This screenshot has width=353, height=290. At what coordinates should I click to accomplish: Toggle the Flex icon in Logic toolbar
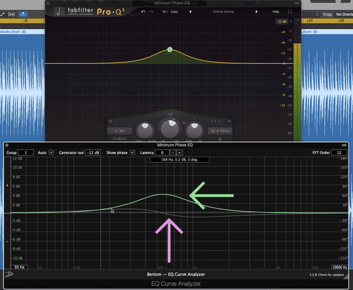[x=11, y=14]
